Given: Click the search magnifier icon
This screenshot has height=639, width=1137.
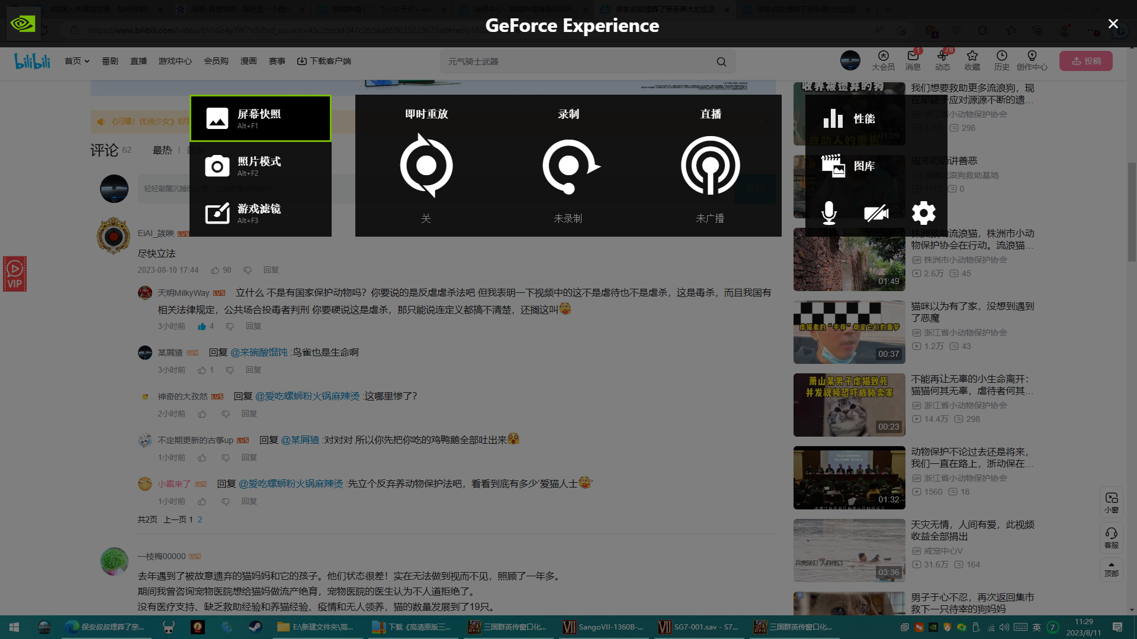Looking at the screenshot, I should [x=721, y=62].
